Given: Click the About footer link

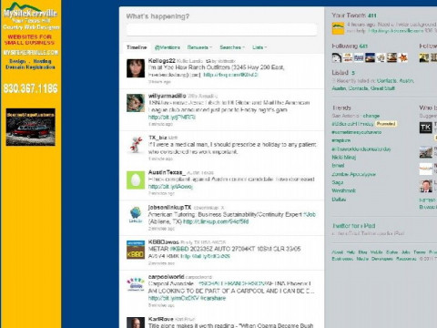Looking at the screenshot, I should coord(338,252).
